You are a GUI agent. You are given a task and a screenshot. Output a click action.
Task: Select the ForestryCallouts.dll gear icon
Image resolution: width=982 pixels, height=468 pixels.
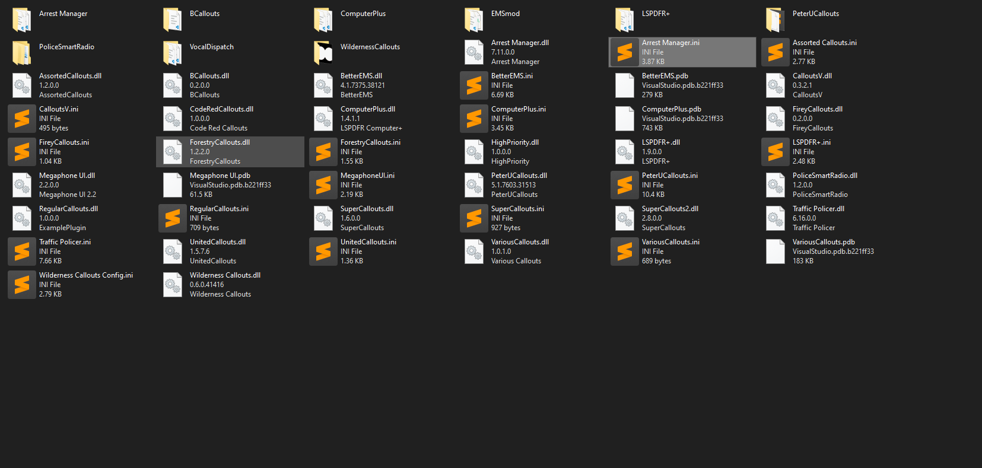(x=173, y=152)
